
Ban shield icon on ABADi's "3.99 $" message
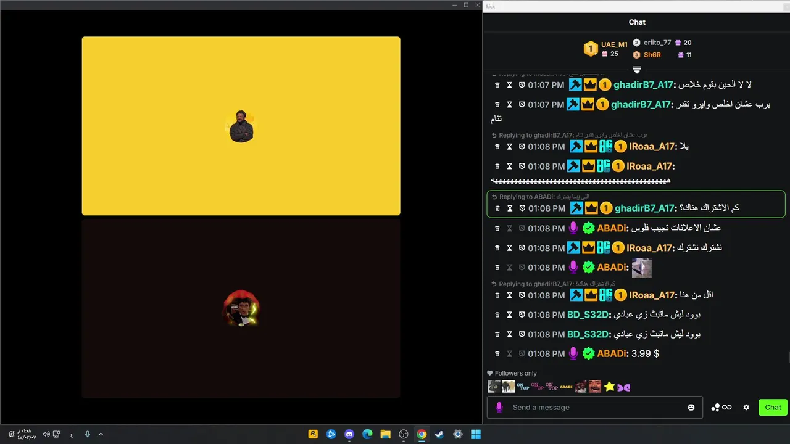pos(522,354)
